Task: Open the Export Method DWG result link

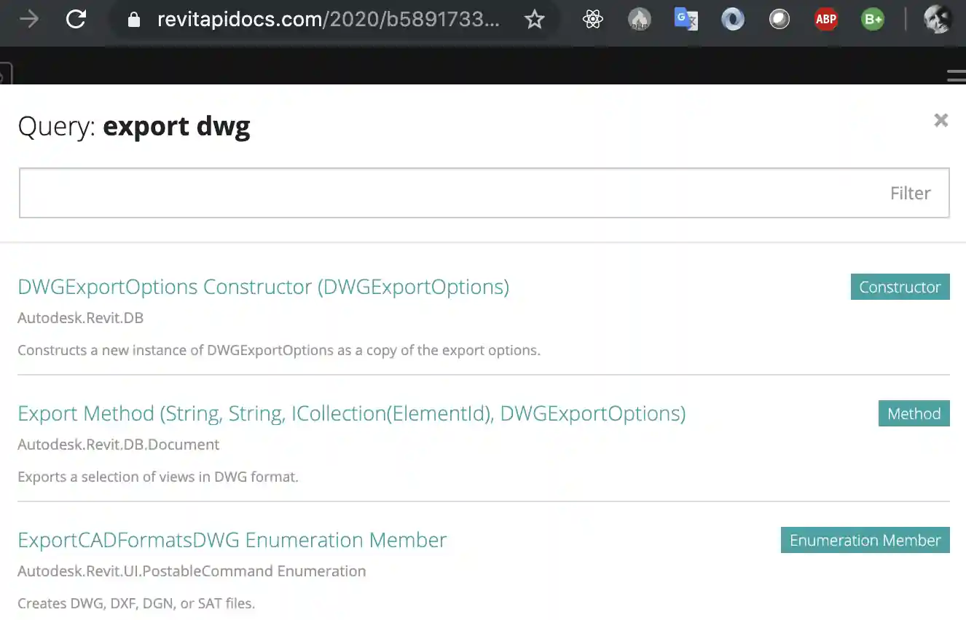Action: (351, 413)
